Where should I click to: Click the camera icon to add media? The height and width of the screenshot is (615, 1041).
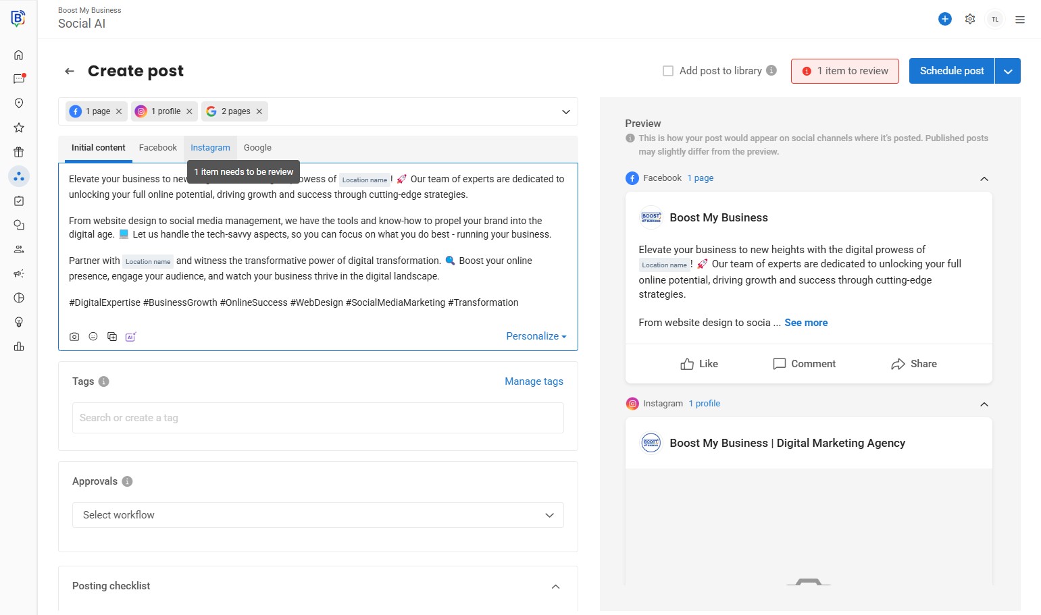(x=74, y=337)
